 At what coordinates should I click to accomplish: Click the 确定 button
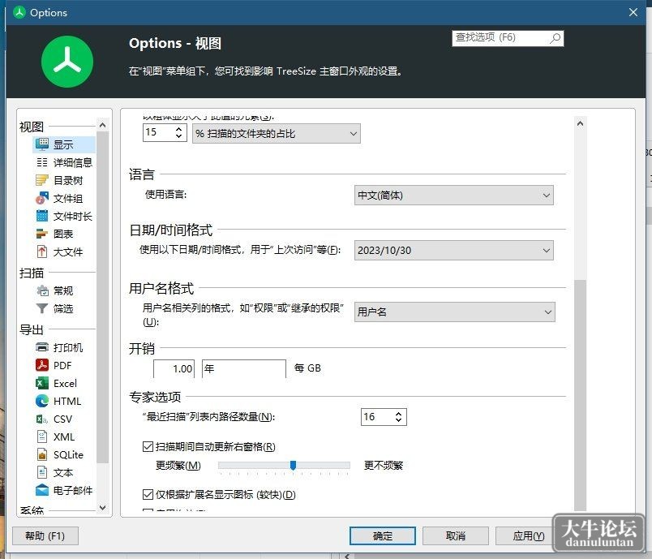(383, 535)
